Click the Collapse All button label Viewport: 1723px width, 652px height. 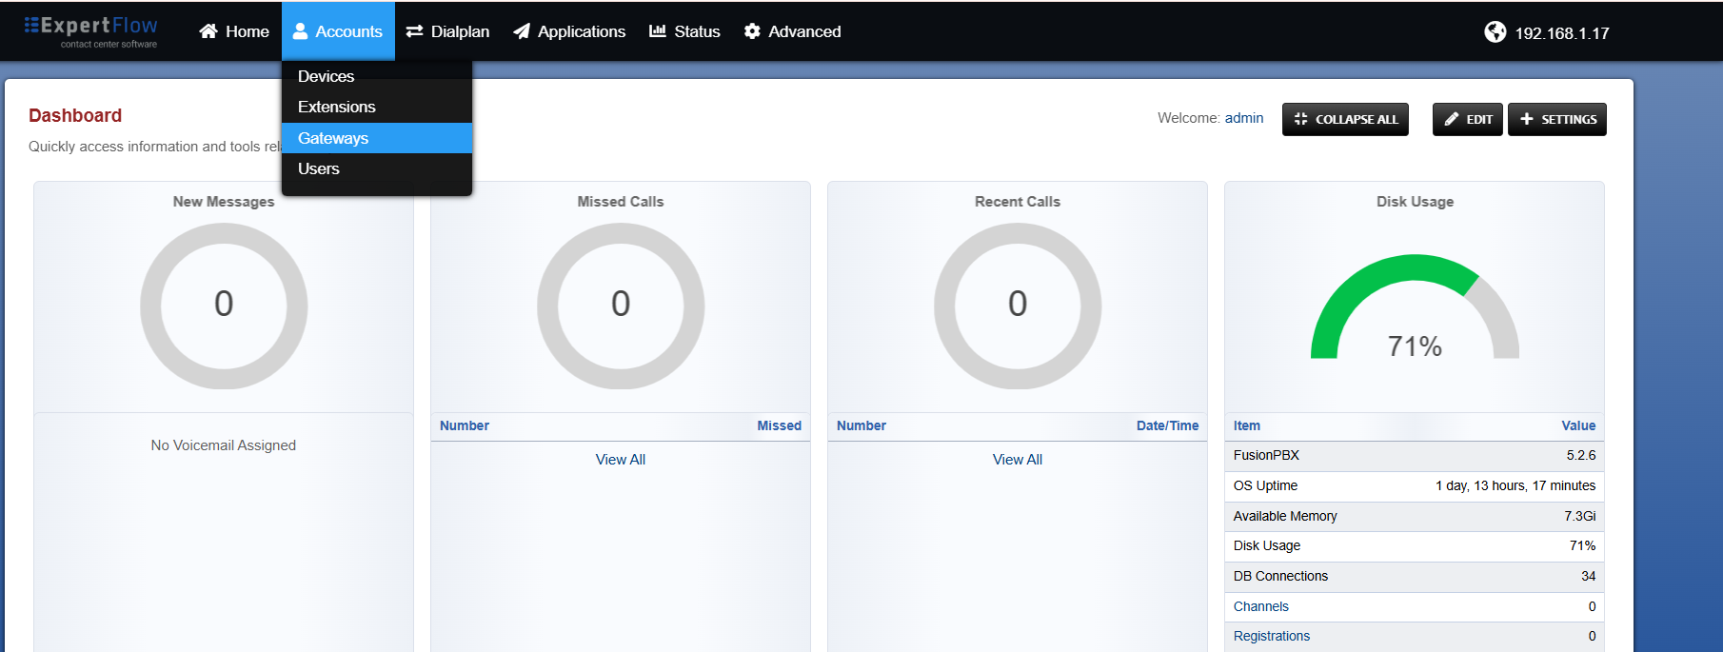[1357, 119]
